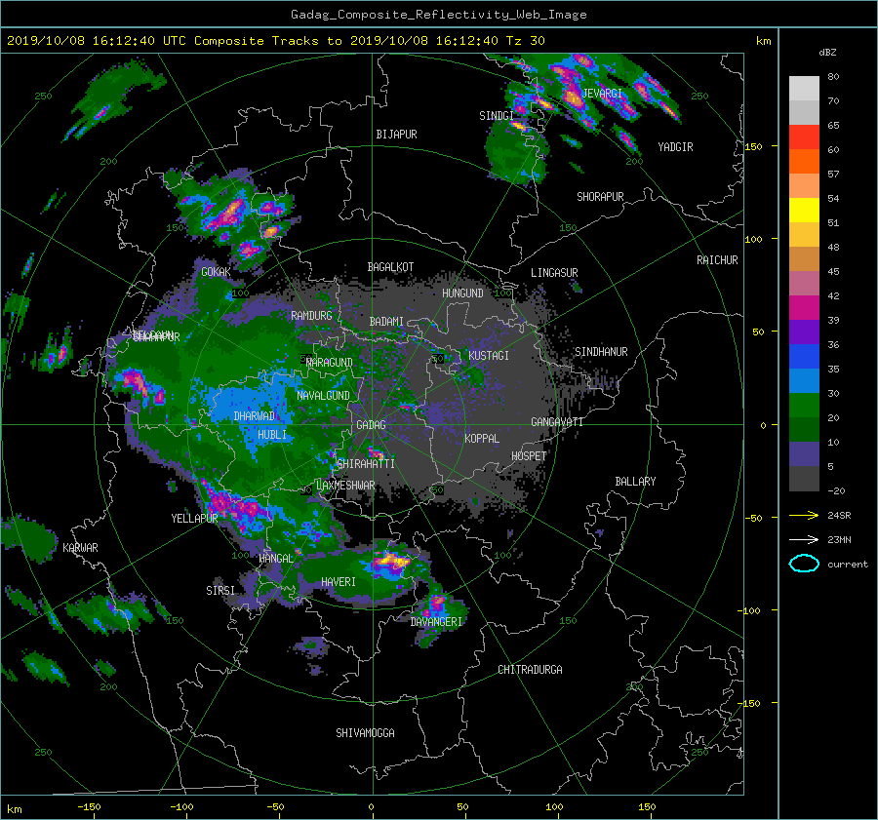Click the HANGAL city label

[276, 558]
